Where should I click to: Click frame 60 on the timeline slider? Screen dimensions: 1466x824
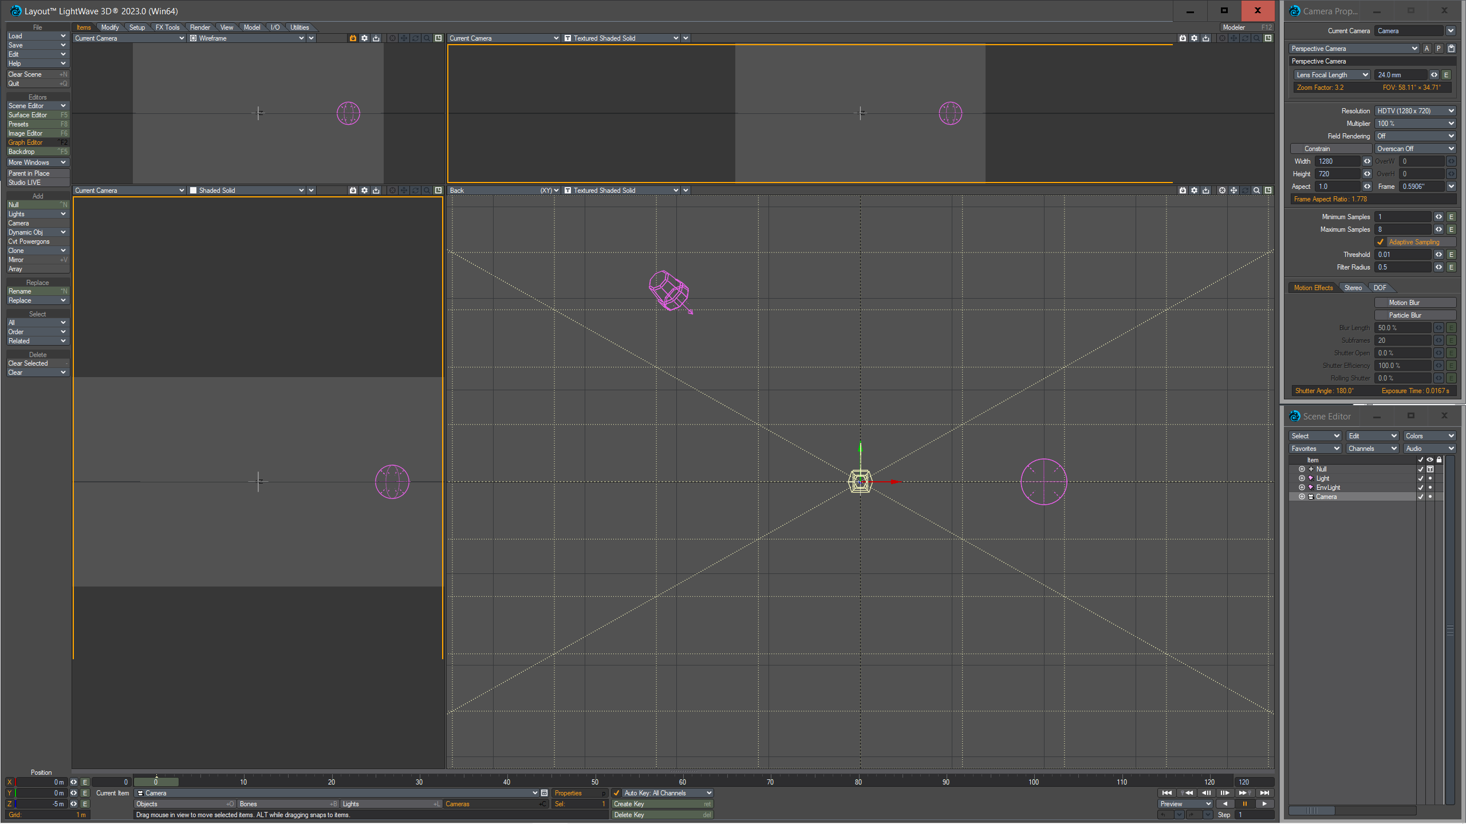(x=682, y=782)
